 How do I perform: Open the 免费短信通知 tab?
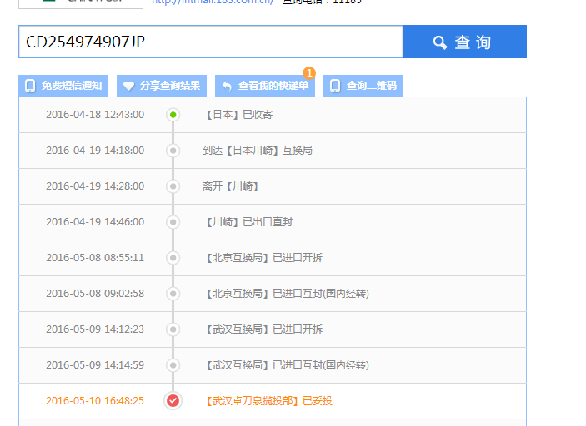63,86
